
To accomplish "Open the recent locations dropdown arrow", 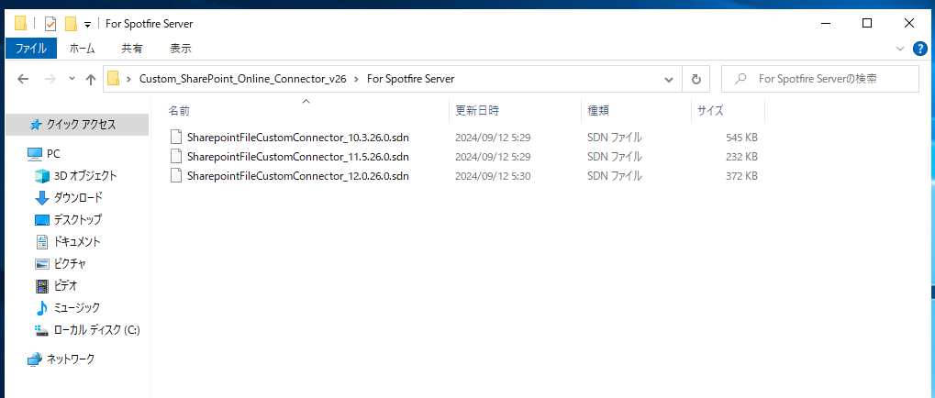I will coord(72,79).
